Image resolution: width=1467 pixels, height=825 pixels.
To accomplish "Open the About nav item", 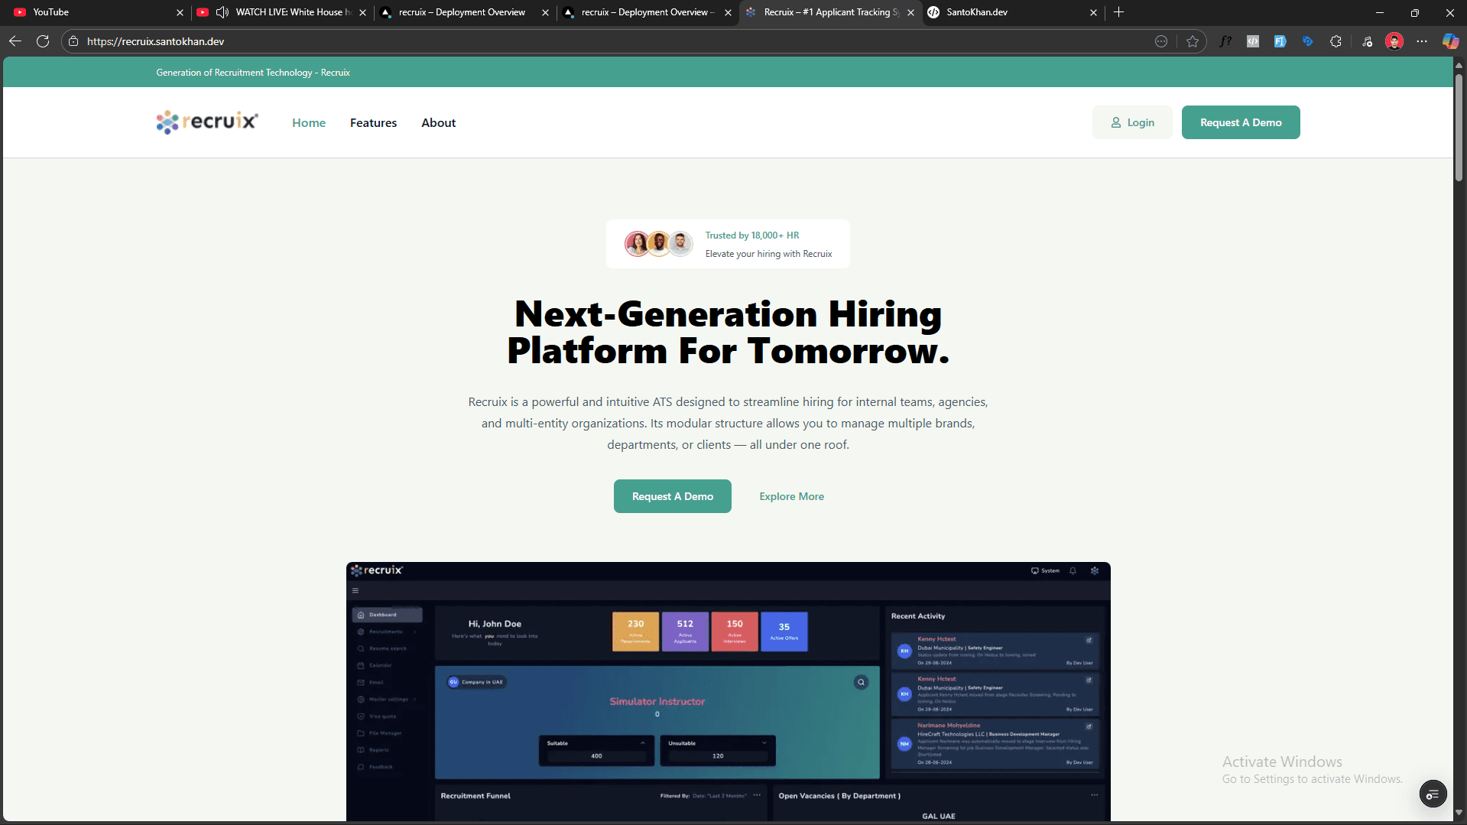I will [x=438, y=123].
